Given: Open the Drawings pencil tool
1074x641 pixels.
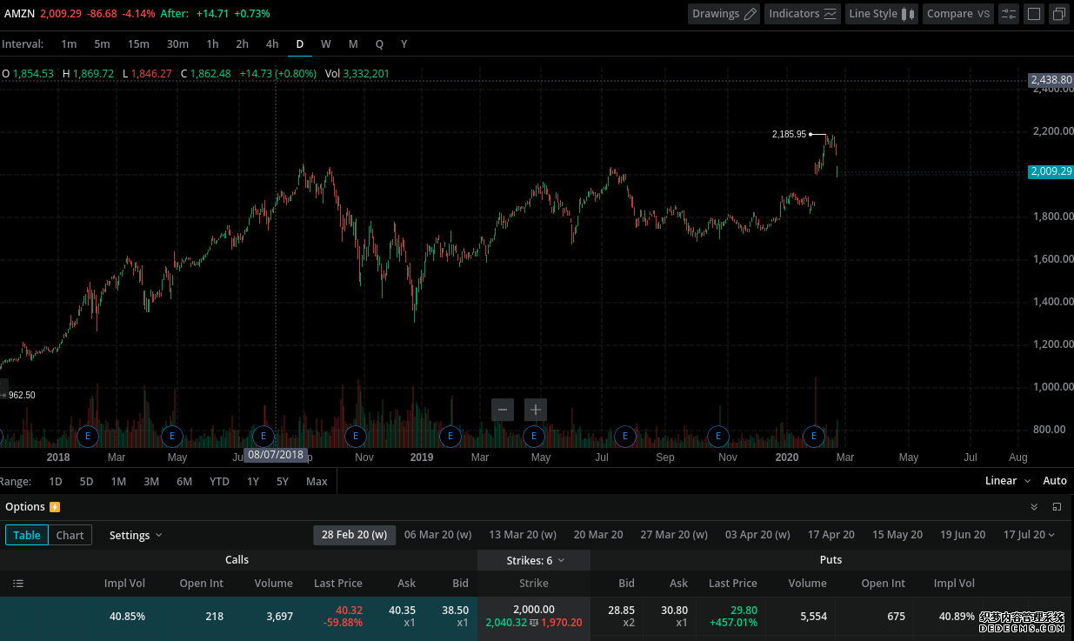Looking at the screenshot, I should [x=724, y=14].
